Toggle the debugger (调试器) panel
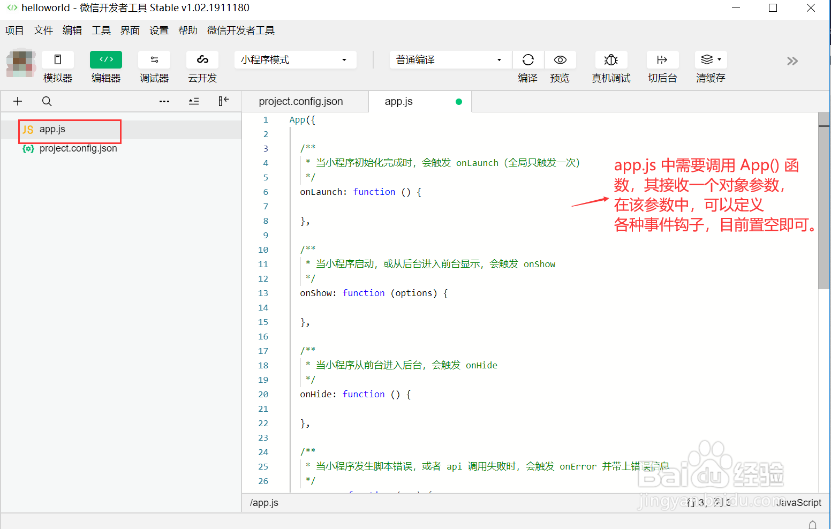This screenshot has width=831, height=529. coord(154,60)
